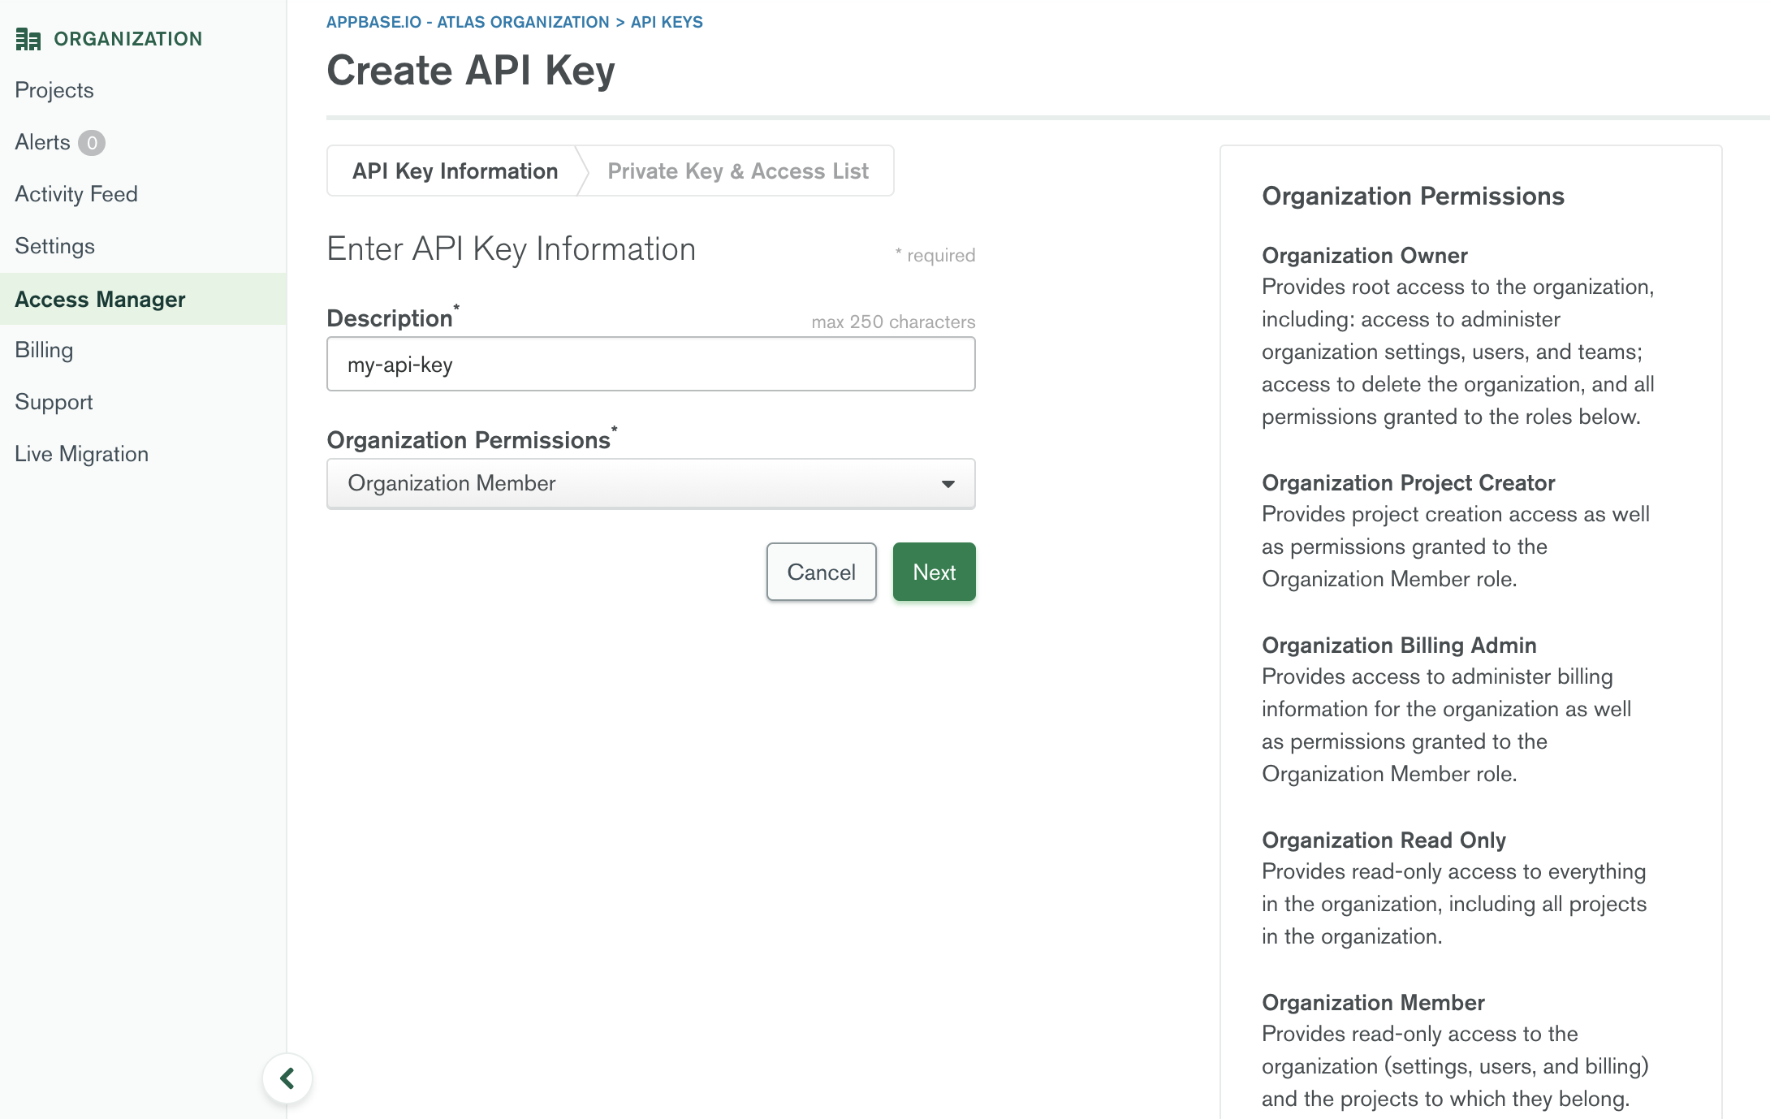Click the Organization building icon in sidebar

tap(28, 39)
